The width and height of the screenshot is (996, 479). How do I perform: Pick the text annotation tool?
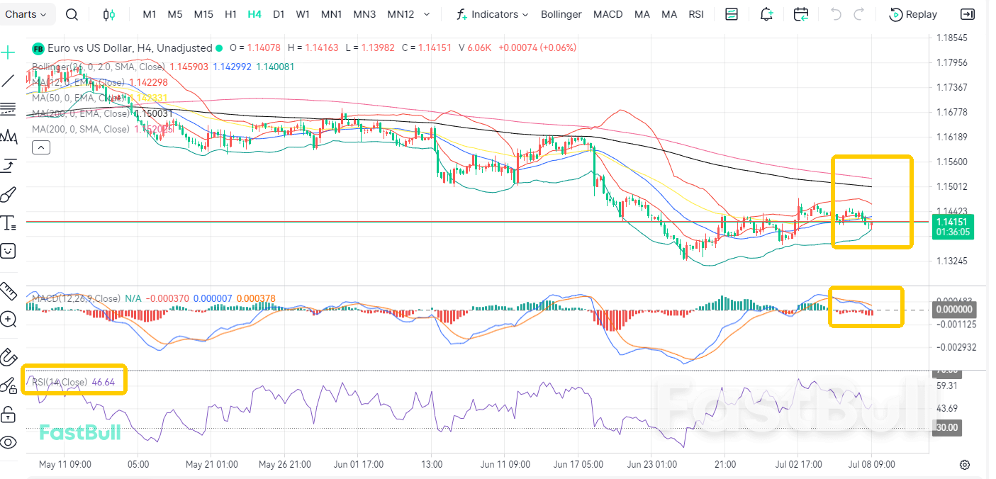tap(9, 223)
